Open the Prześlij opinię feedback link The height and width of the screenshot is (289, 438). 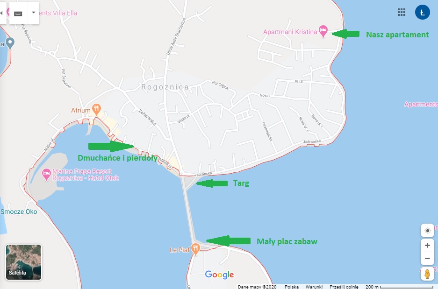tap(344, 287)
